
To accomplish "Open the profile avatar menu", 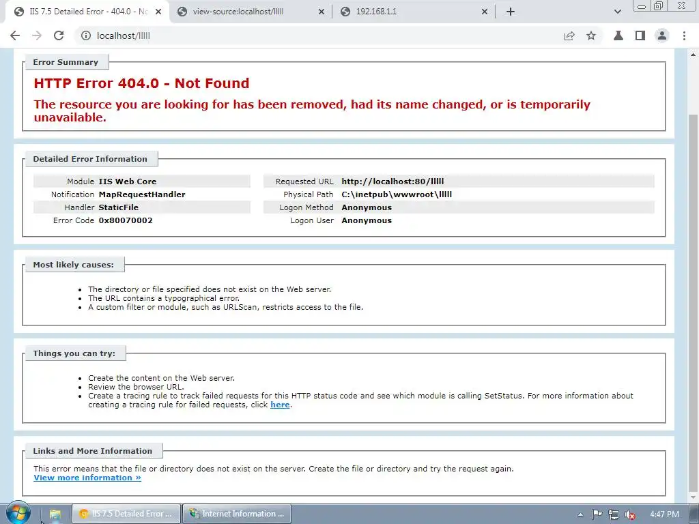I will point(662,35).
